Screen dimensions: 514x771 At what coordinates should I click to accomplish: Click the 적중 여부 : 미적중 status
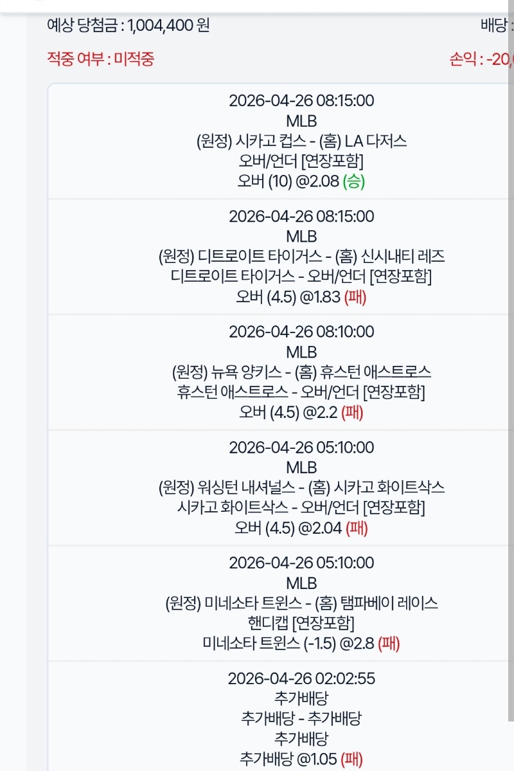(100, 60)
